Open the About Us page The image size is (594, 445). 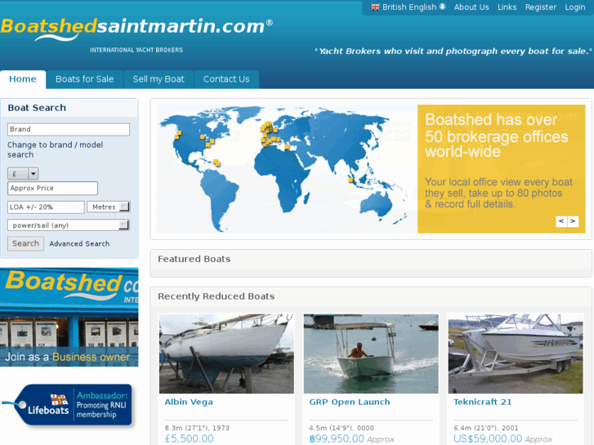coord(471,7)
